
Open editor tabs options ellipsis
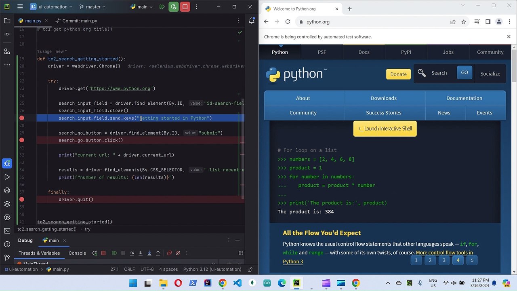tap(239, 21)
